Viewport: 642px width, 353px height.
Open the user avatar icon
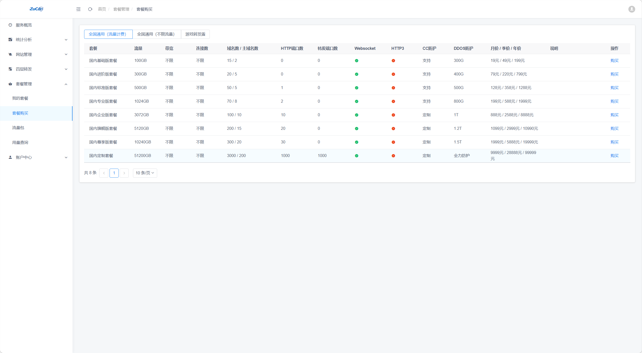[x=631, y=9]
